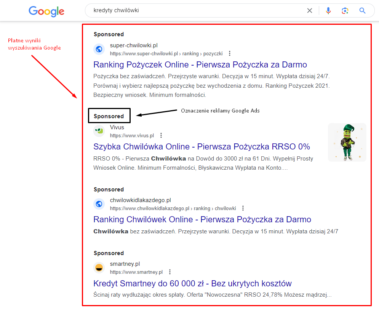
Task: Click the 'Vivus' site name
Action: [117, 127]
